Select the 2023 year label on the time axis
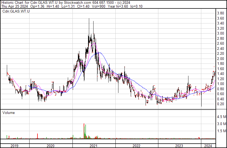This screenshot has height=148, width=227. pyautogui.click(x=179, y=146)
